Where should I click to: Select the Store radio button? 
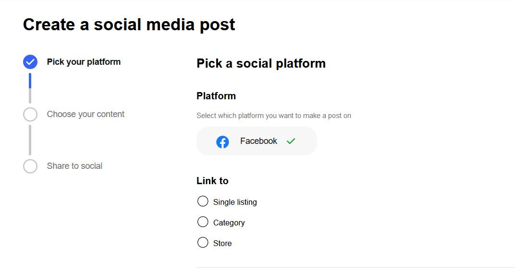[x=203, y=242]
